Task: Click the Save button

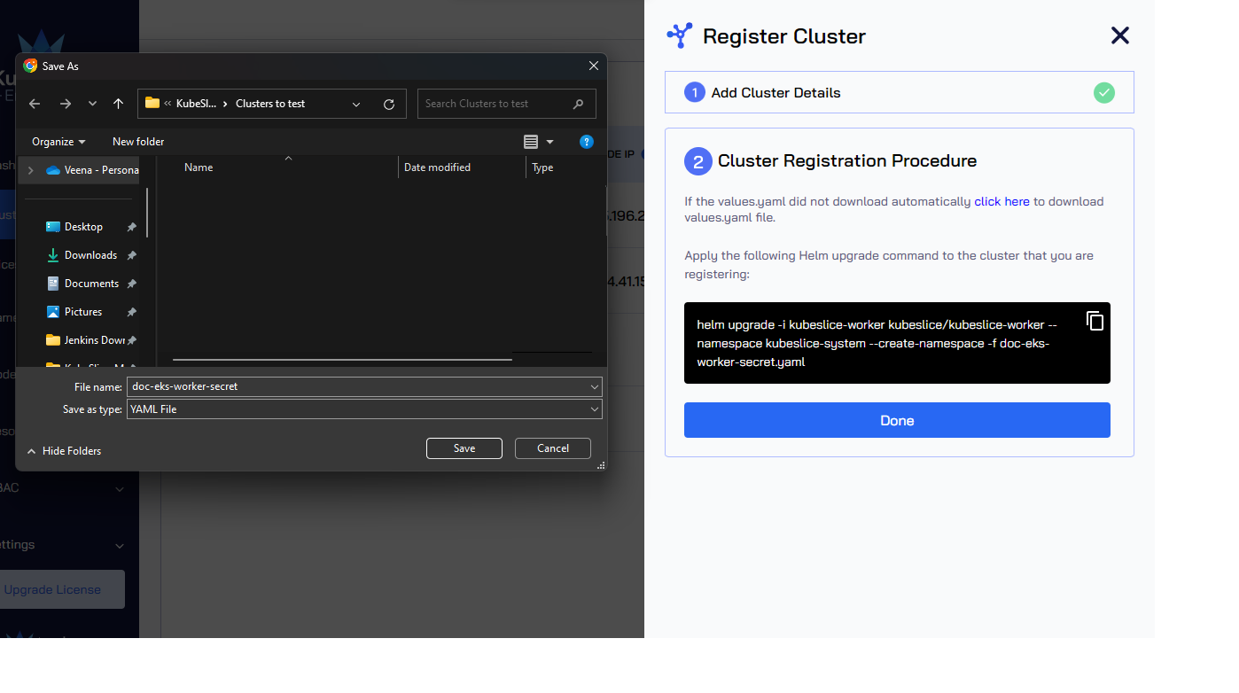Action: coord(464,448)
